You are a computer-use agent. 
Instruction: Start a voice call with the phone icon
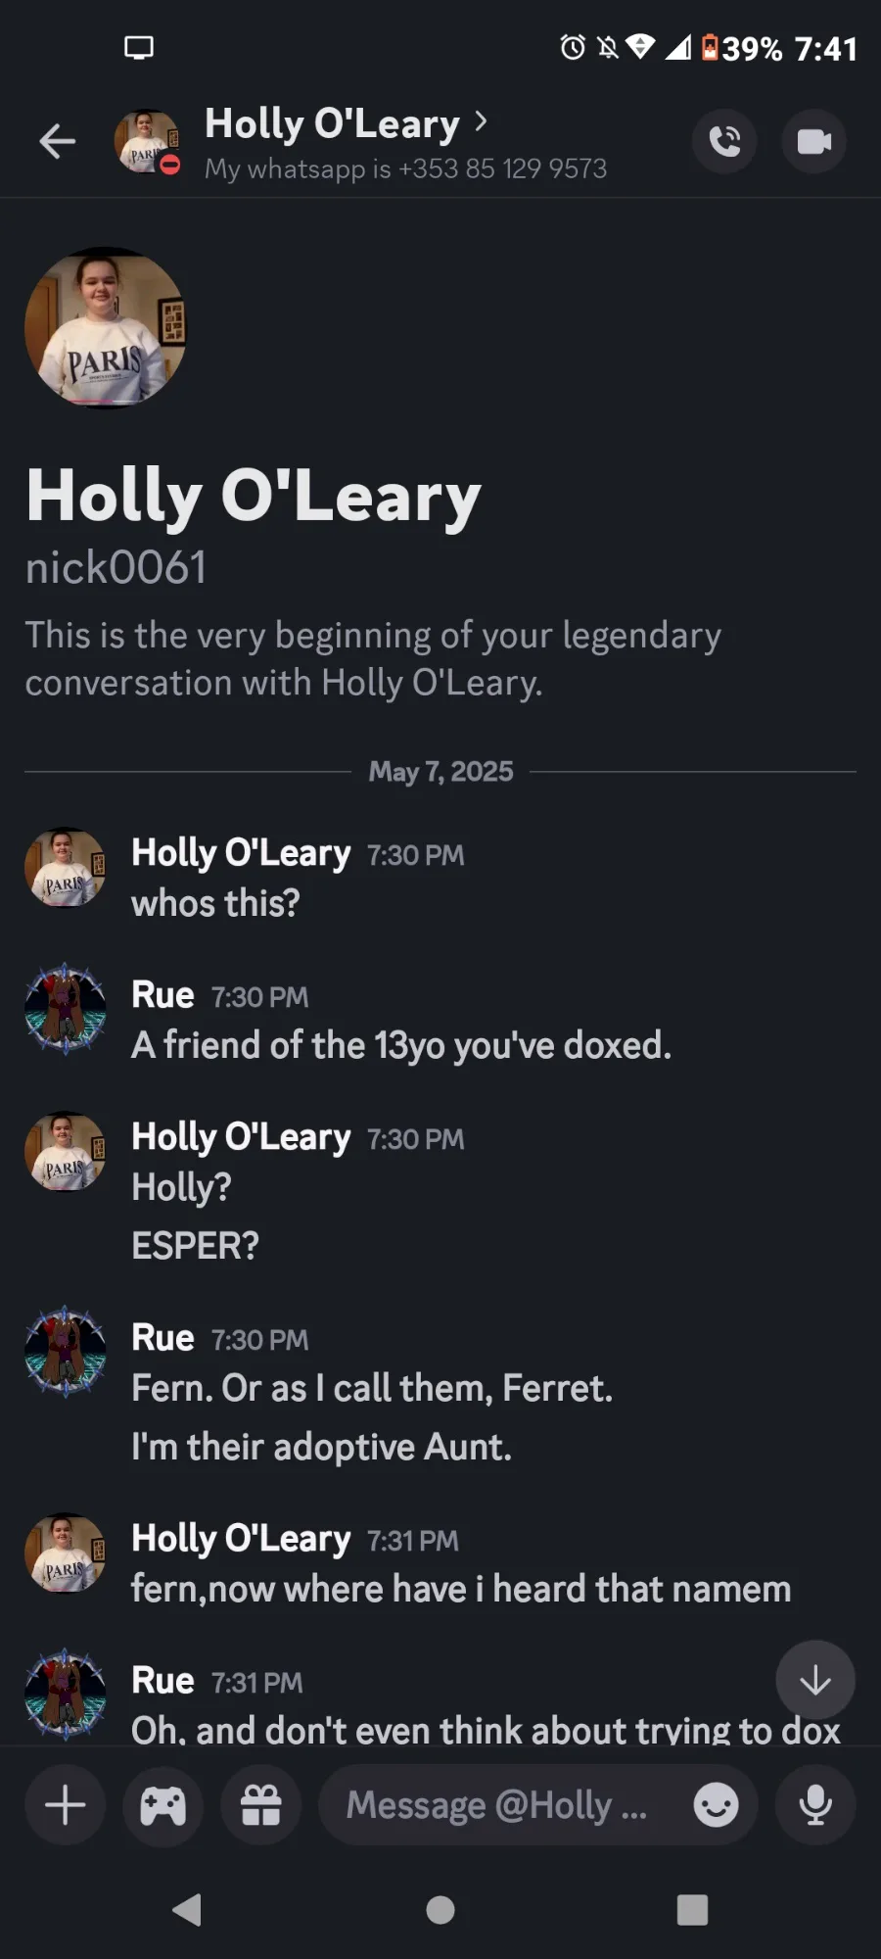point(724,142)
